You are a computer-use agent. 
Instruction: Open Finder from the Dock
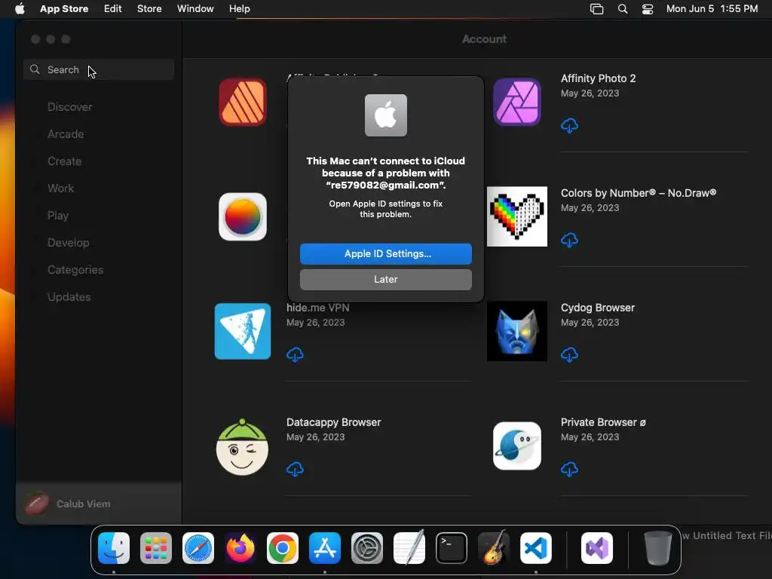tap(114, 548)
